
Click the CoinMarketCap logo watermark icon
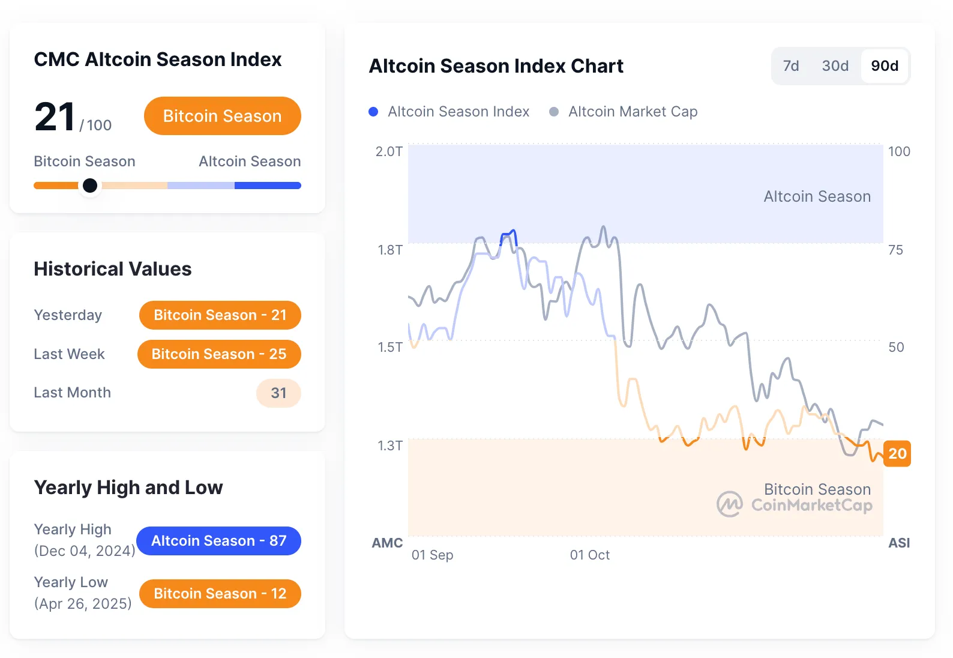pos(730,504)
